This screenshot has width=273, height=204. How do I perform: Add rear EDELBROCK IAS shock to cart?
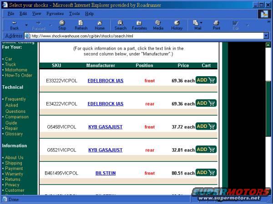tap(206, 103)
